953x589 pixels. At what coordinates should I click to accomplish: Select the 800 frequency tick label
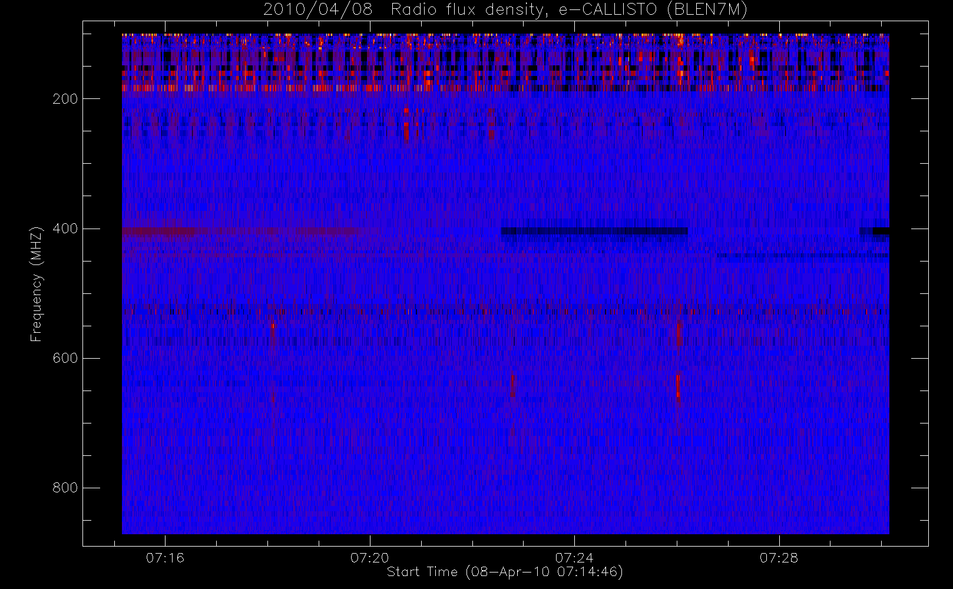click(65, 488)
